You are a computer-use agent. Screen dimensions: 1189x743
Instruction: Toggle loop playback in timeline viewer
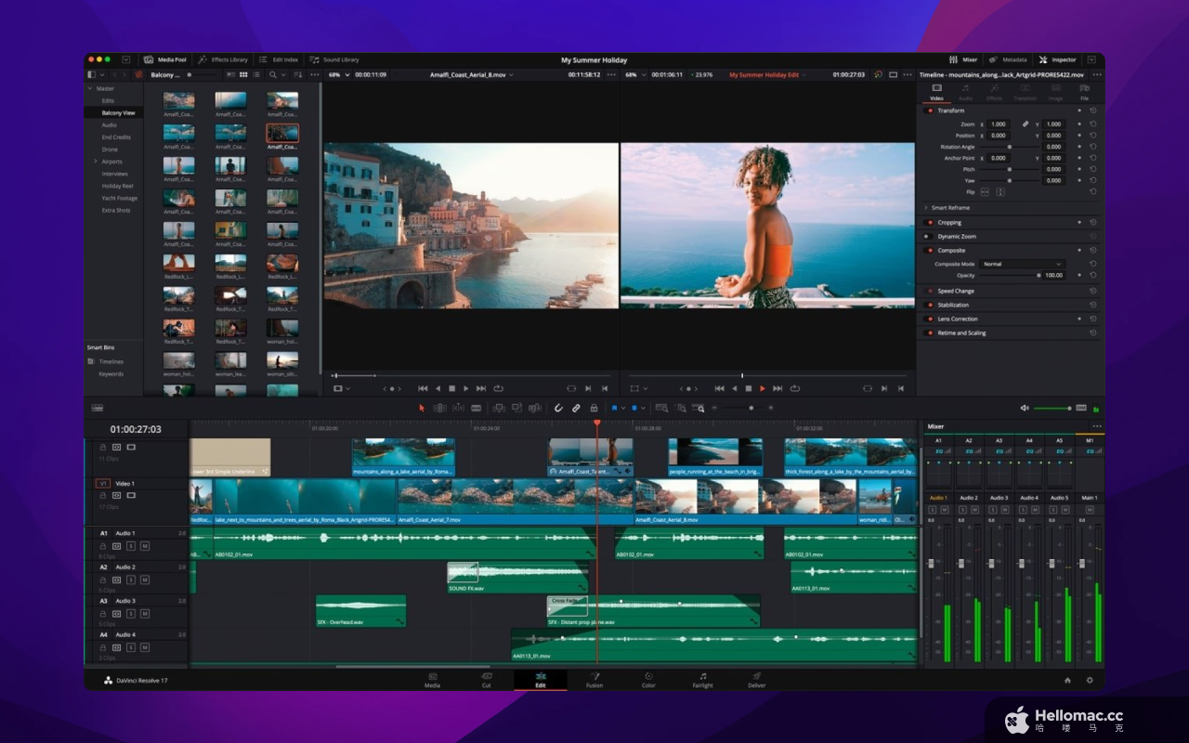(795, 388)
